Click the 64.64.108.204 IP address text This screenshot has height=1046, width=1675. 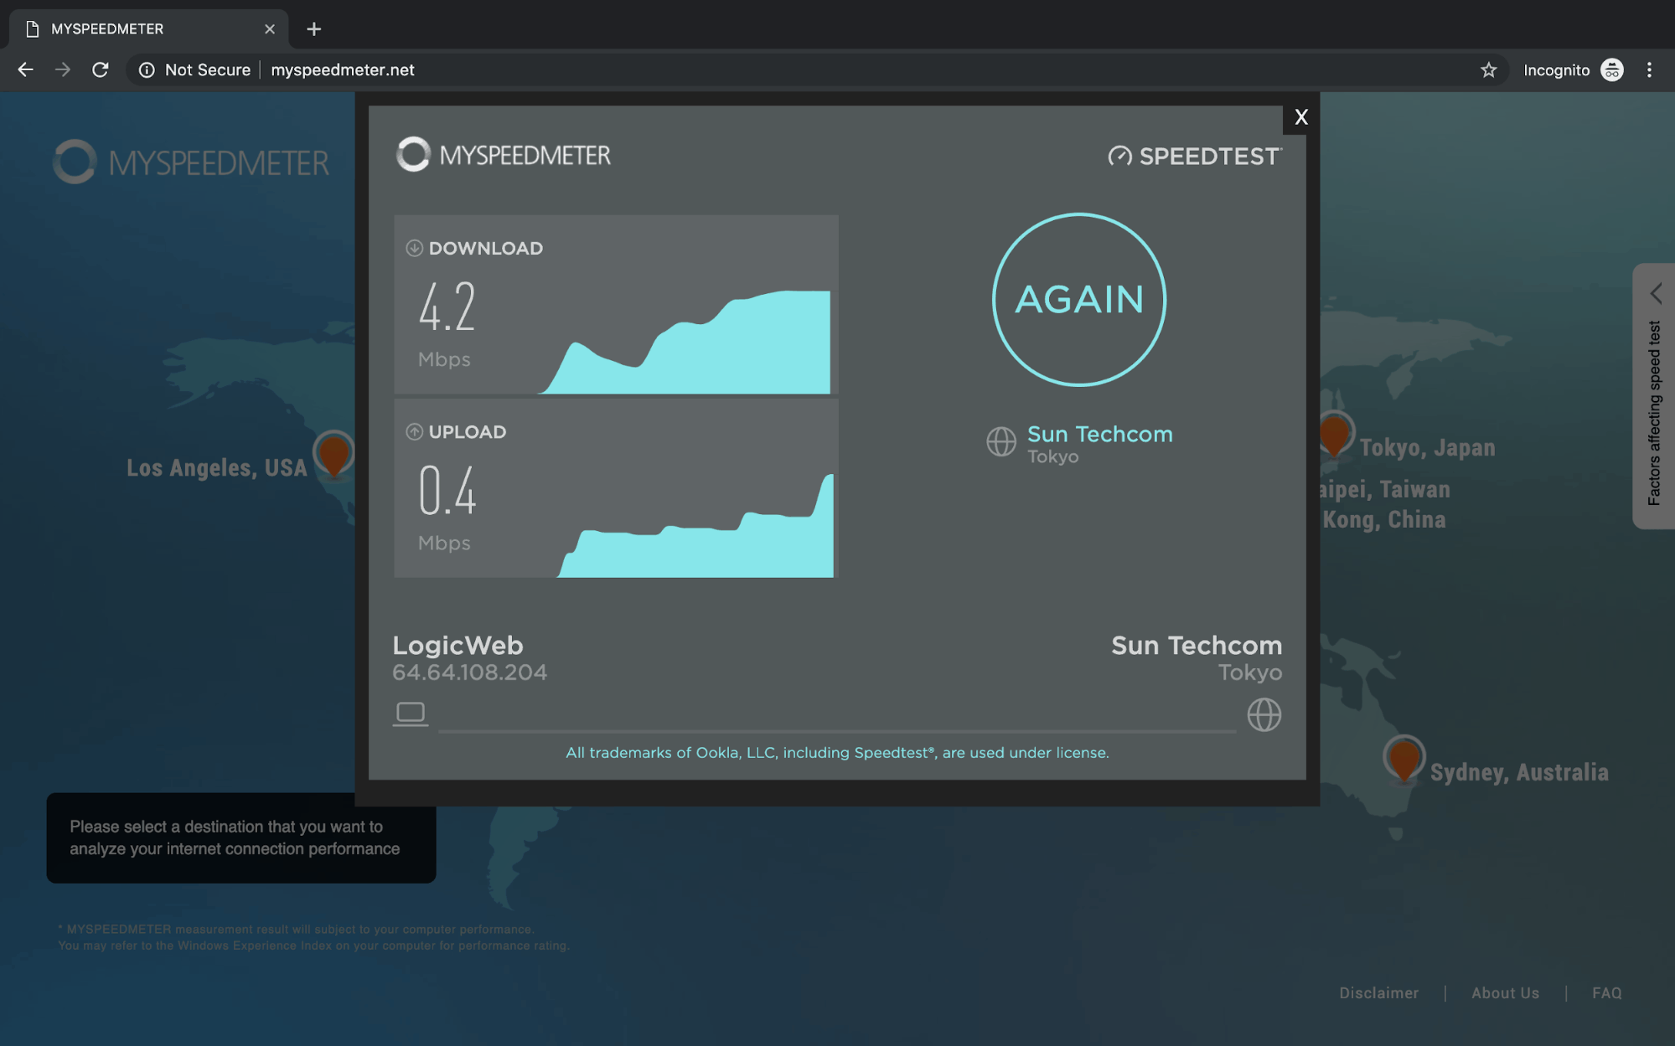469,672
